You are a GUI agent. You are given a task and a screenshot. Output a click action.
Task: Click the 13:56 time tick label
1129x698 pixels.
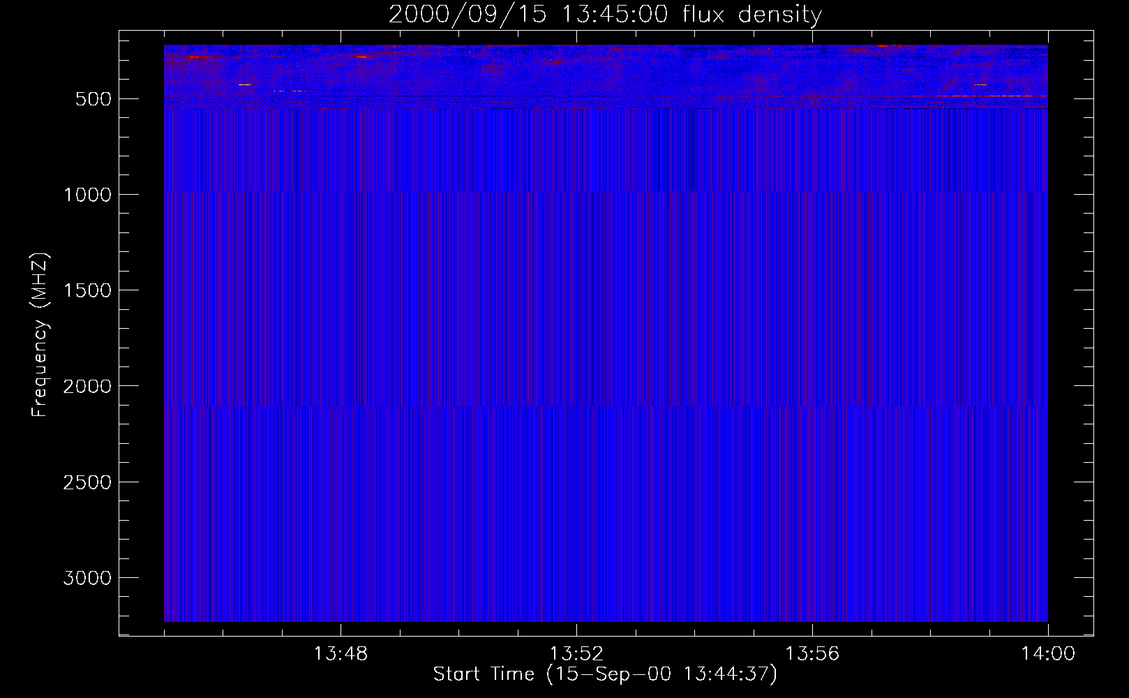812,654
